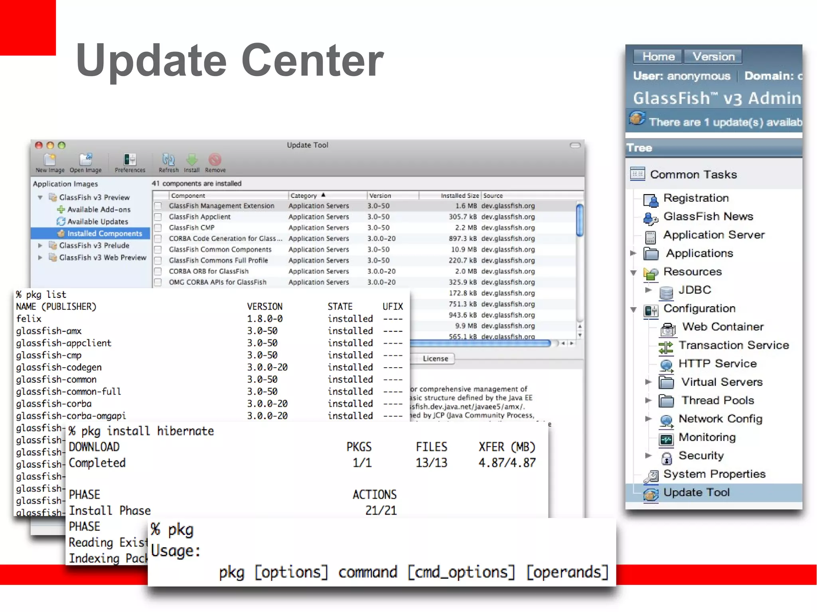Click the New Image toolbar icon
This screenshot has height=612, width=817.
[x=50, y=160]
